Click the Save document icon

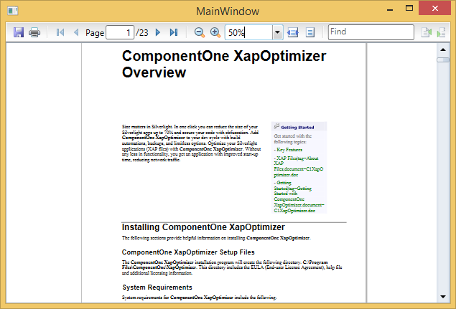tap(19, 32)
